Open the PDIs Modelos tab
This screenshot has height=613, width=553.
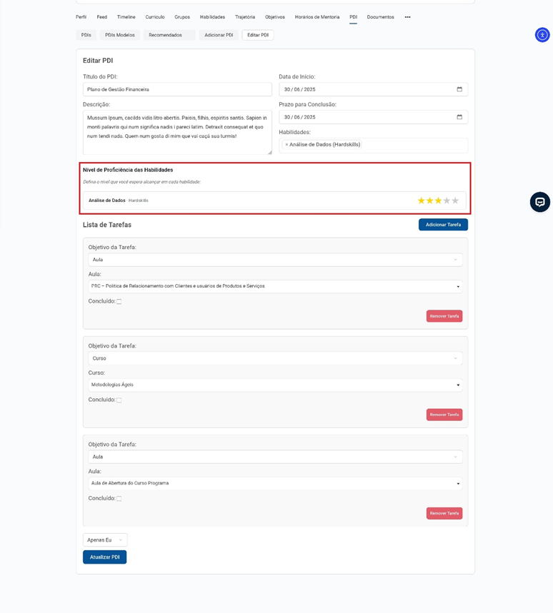119,35
